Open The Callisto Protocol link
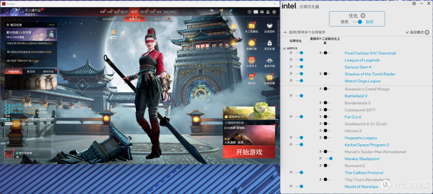The image size is (433, 194). [364, 173]
